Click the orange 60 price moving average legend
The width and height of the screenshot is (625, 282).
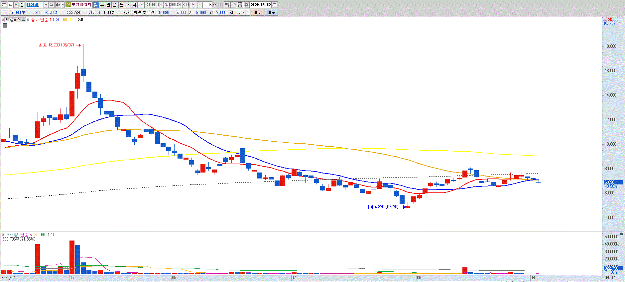tap(65, 20)
